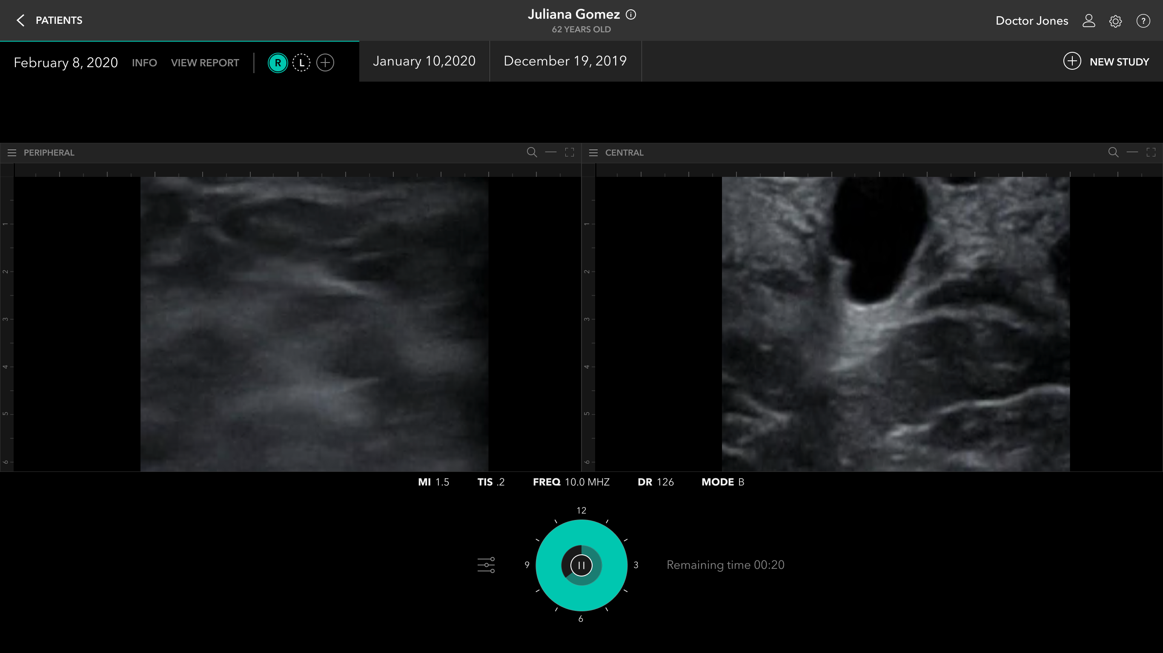Click the help question mark icon
This screenshot has height=653, width=1163.
(x=1143, y=21)
